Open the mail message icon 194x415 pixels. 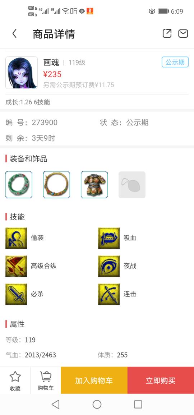183,34
